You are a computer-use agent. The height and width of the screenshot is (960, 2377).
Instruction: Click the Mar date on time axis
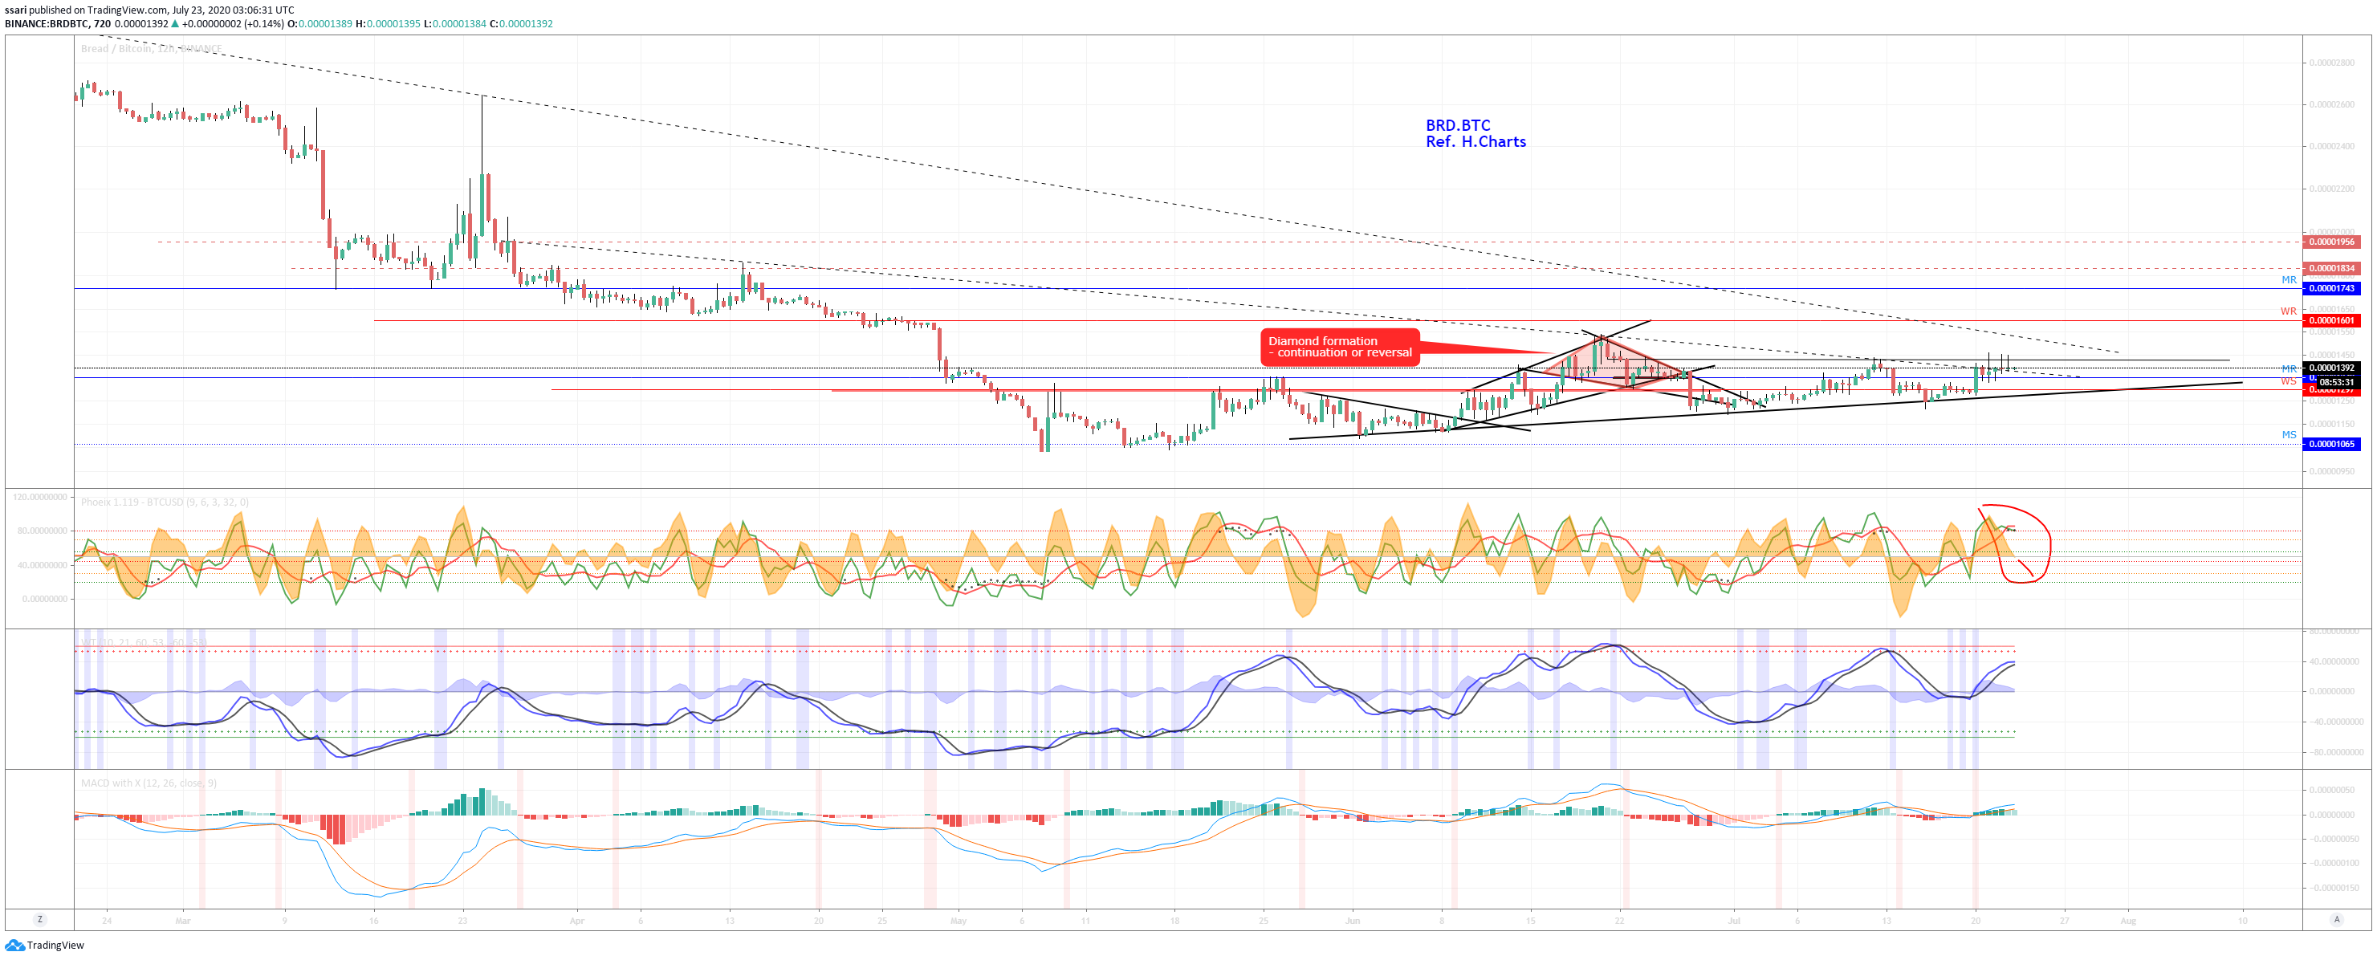point(183,921)
